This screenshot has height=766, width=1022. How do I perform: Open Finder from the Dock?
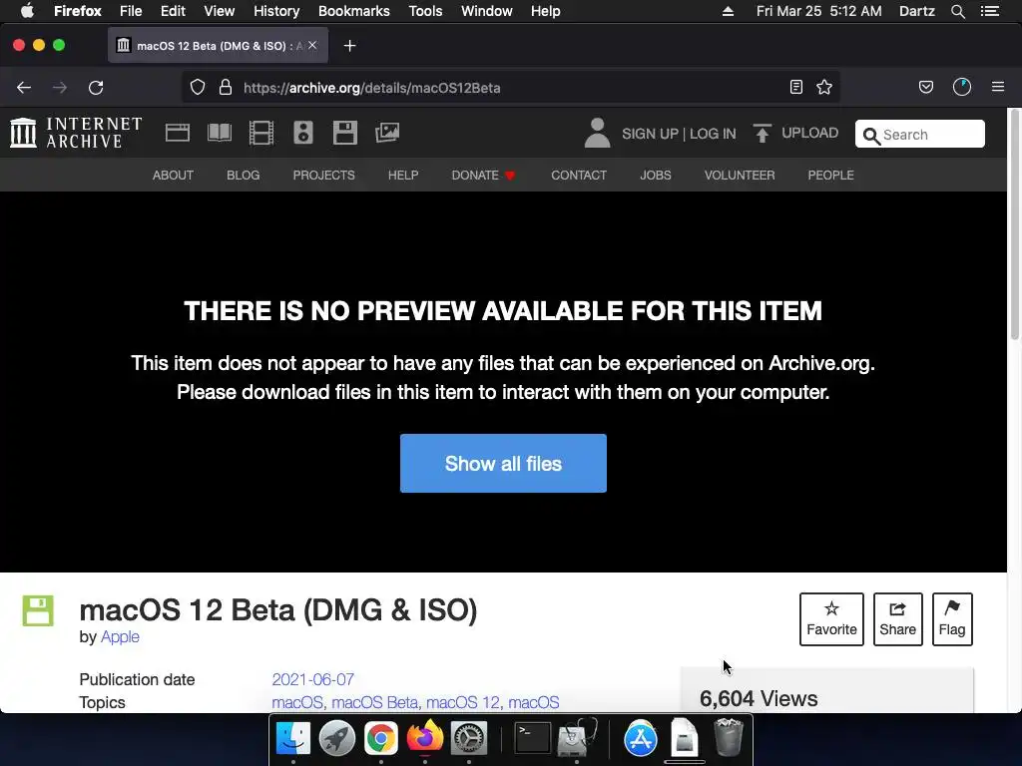(293, 739)
